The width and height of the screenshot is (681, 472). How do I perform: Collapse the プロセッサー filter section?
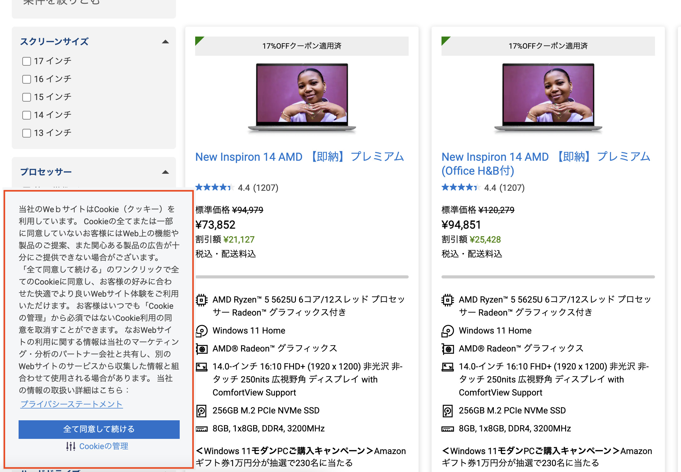165,172
